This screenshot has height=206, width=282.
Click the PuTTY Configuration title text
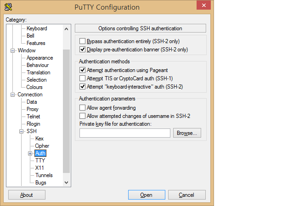pyautogui.click(x=107, y=7)
